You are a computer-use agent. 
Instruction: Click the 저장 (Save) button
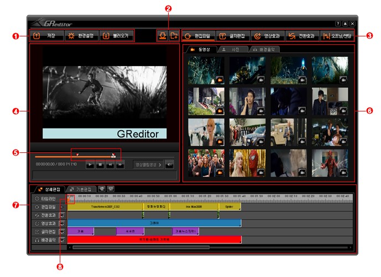click(47, 36)
